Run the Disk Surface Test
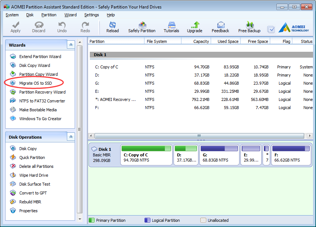This screenshot has width=316, height=227. tap(30, 184)
